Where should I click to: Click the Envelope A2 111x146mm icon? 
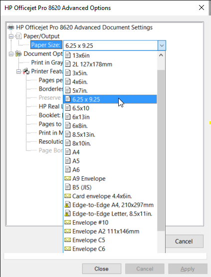[x=68, y=231]
